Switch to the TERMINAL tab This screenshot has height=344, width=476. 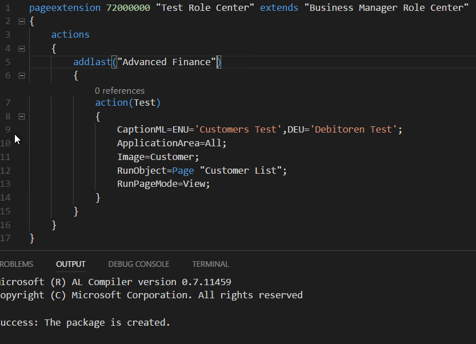point(210,264)
